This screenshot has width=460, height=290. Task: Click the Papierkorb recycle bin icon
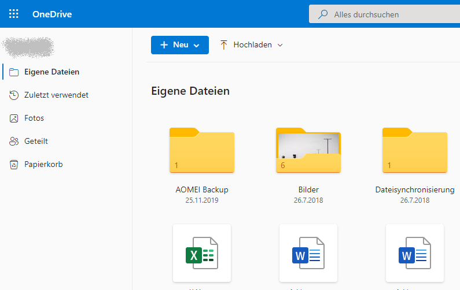(14, 164)
